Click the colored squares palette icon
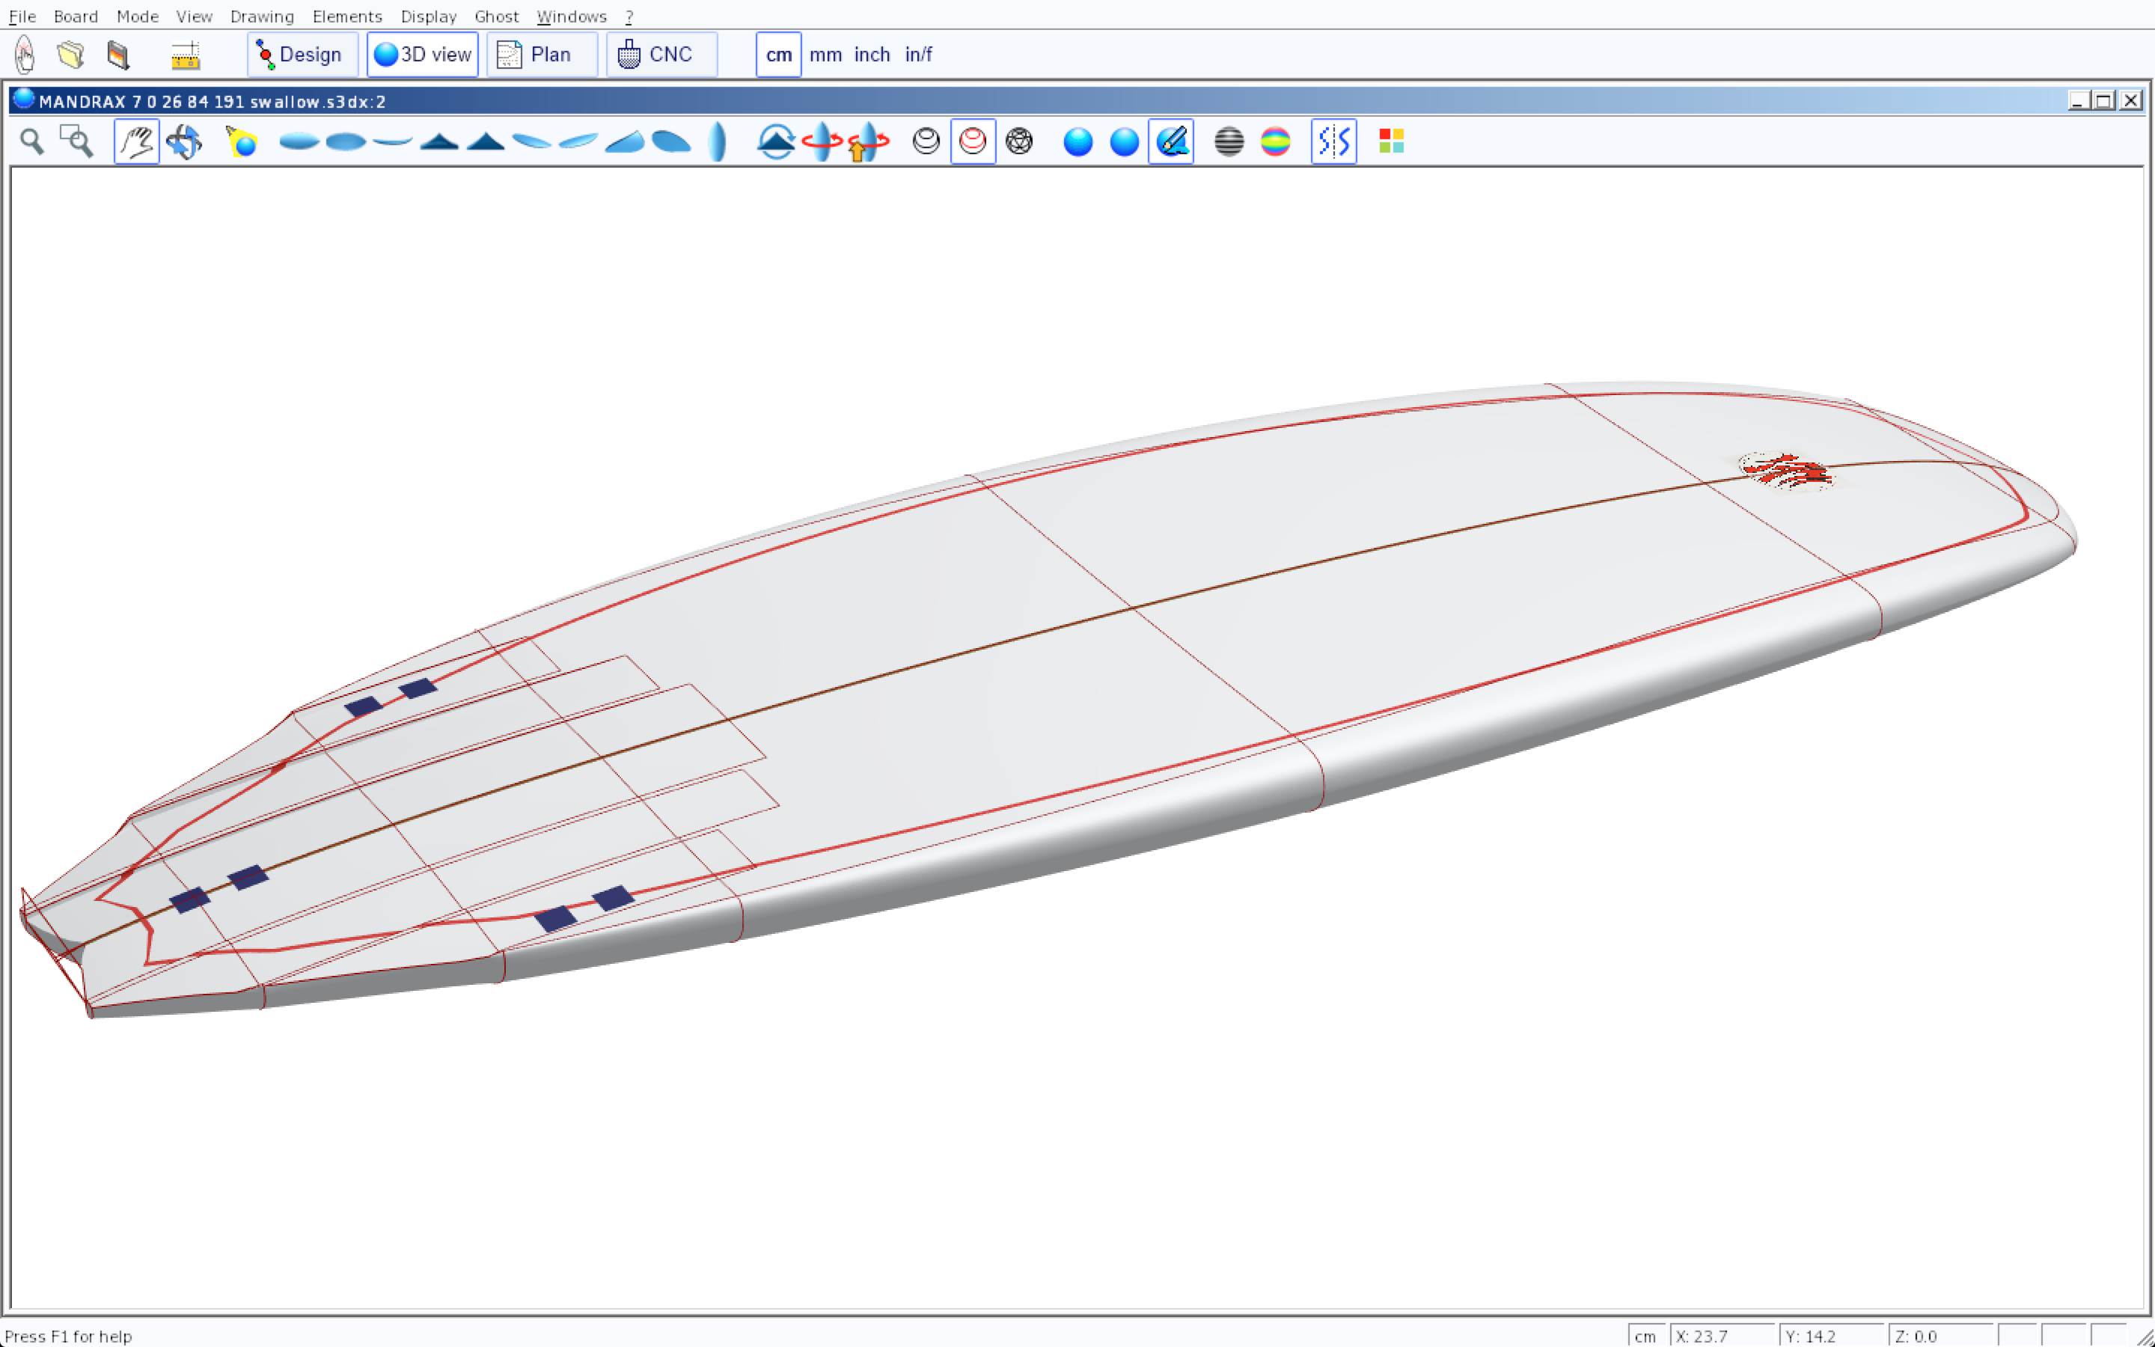Screen dimensions: 2155x1347 click(1391, 141)
